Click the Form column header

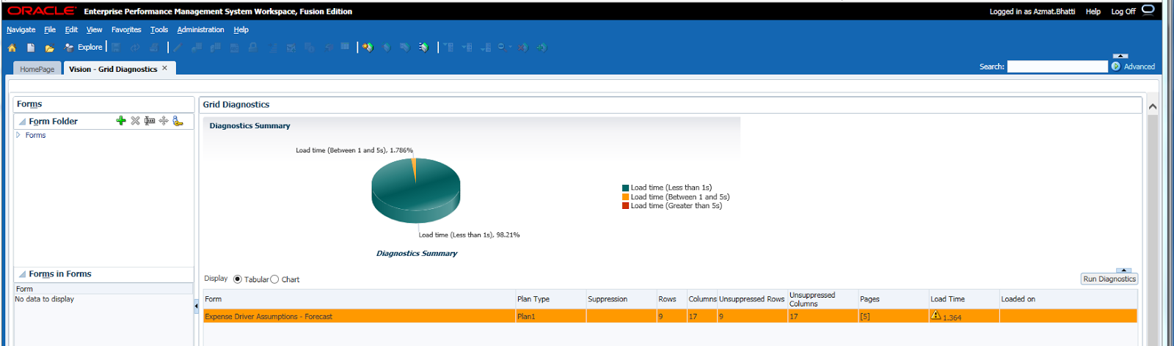coord(360,299)
